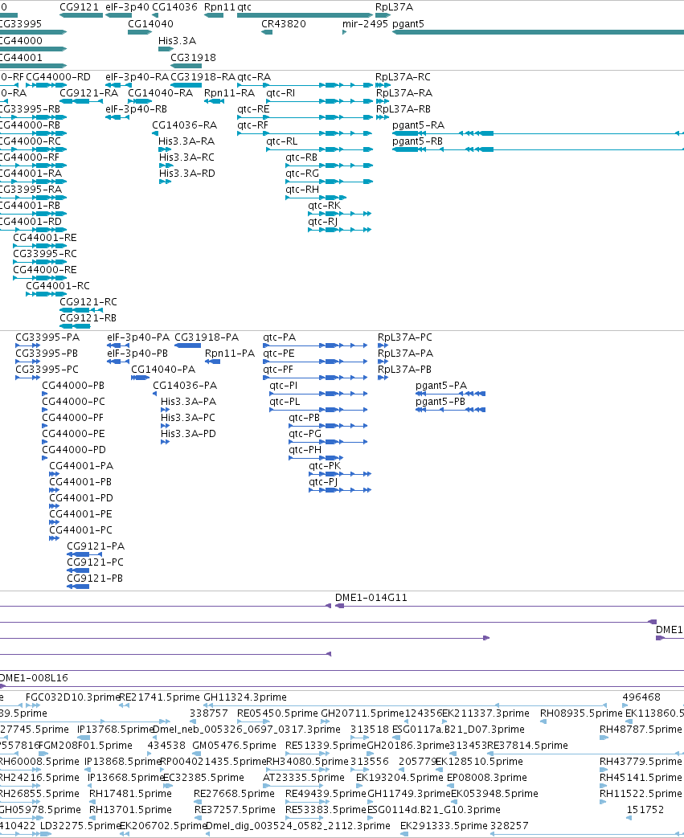684x838 pixels.
Task: Select the CG14040 gene label
Action: 150,23
